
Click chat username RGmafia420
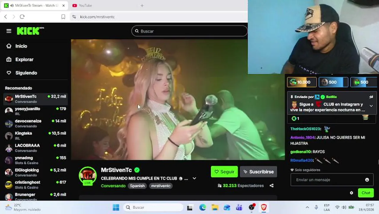point(301,160)
